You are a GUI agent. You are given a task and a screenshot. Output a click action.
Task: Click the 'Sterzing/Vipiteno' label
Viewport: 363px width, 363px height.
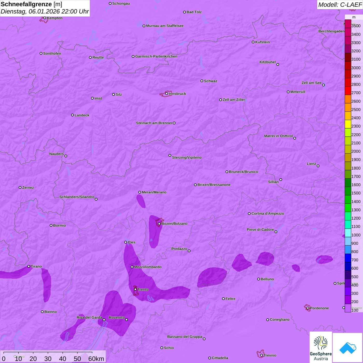pos(187,157)
